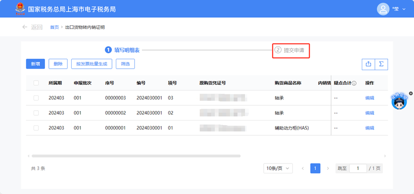The height and width of the screenshot is (194, 414).
Task: Click the 新增 button
Action: pos(35,64)
